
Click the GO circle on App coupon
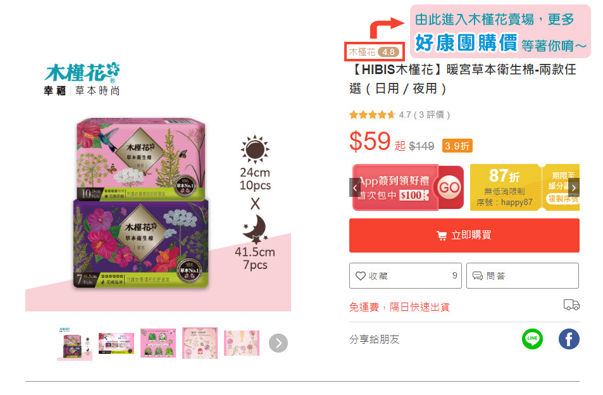click(x=449, y=188)
